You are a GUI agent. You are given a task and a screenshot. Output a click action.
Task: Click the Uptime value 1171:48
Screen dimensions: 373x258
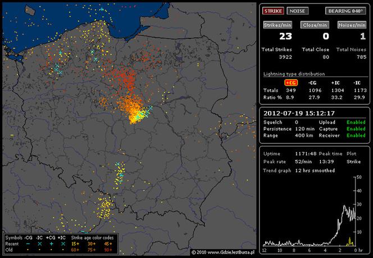point(306,154)
